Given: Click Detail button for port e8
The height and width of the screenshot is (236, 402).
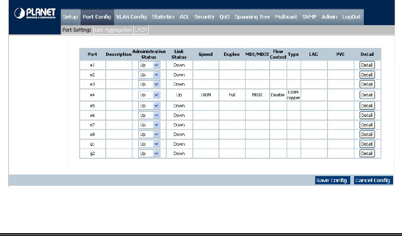Looking at the screenshot, I should (x=367, y=135).
